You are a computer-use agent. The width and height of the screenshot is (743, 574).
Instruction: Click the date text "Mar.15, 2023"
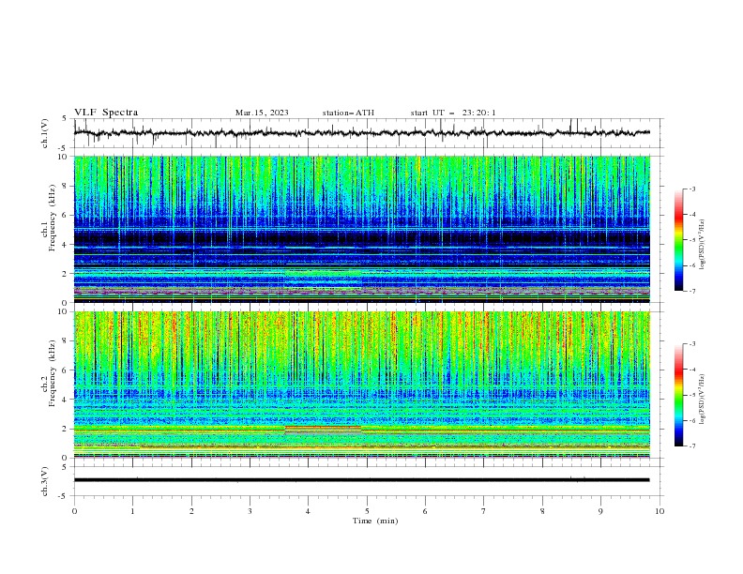(262, 113)
